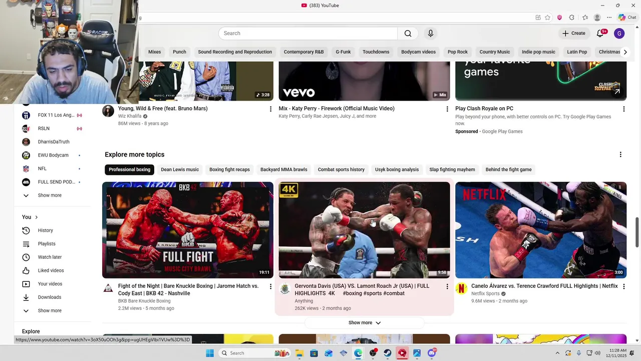The image size is (641, 361).
Task: Open Wiz Khalifa channel avatar
Action: click(x=108, y=111)
